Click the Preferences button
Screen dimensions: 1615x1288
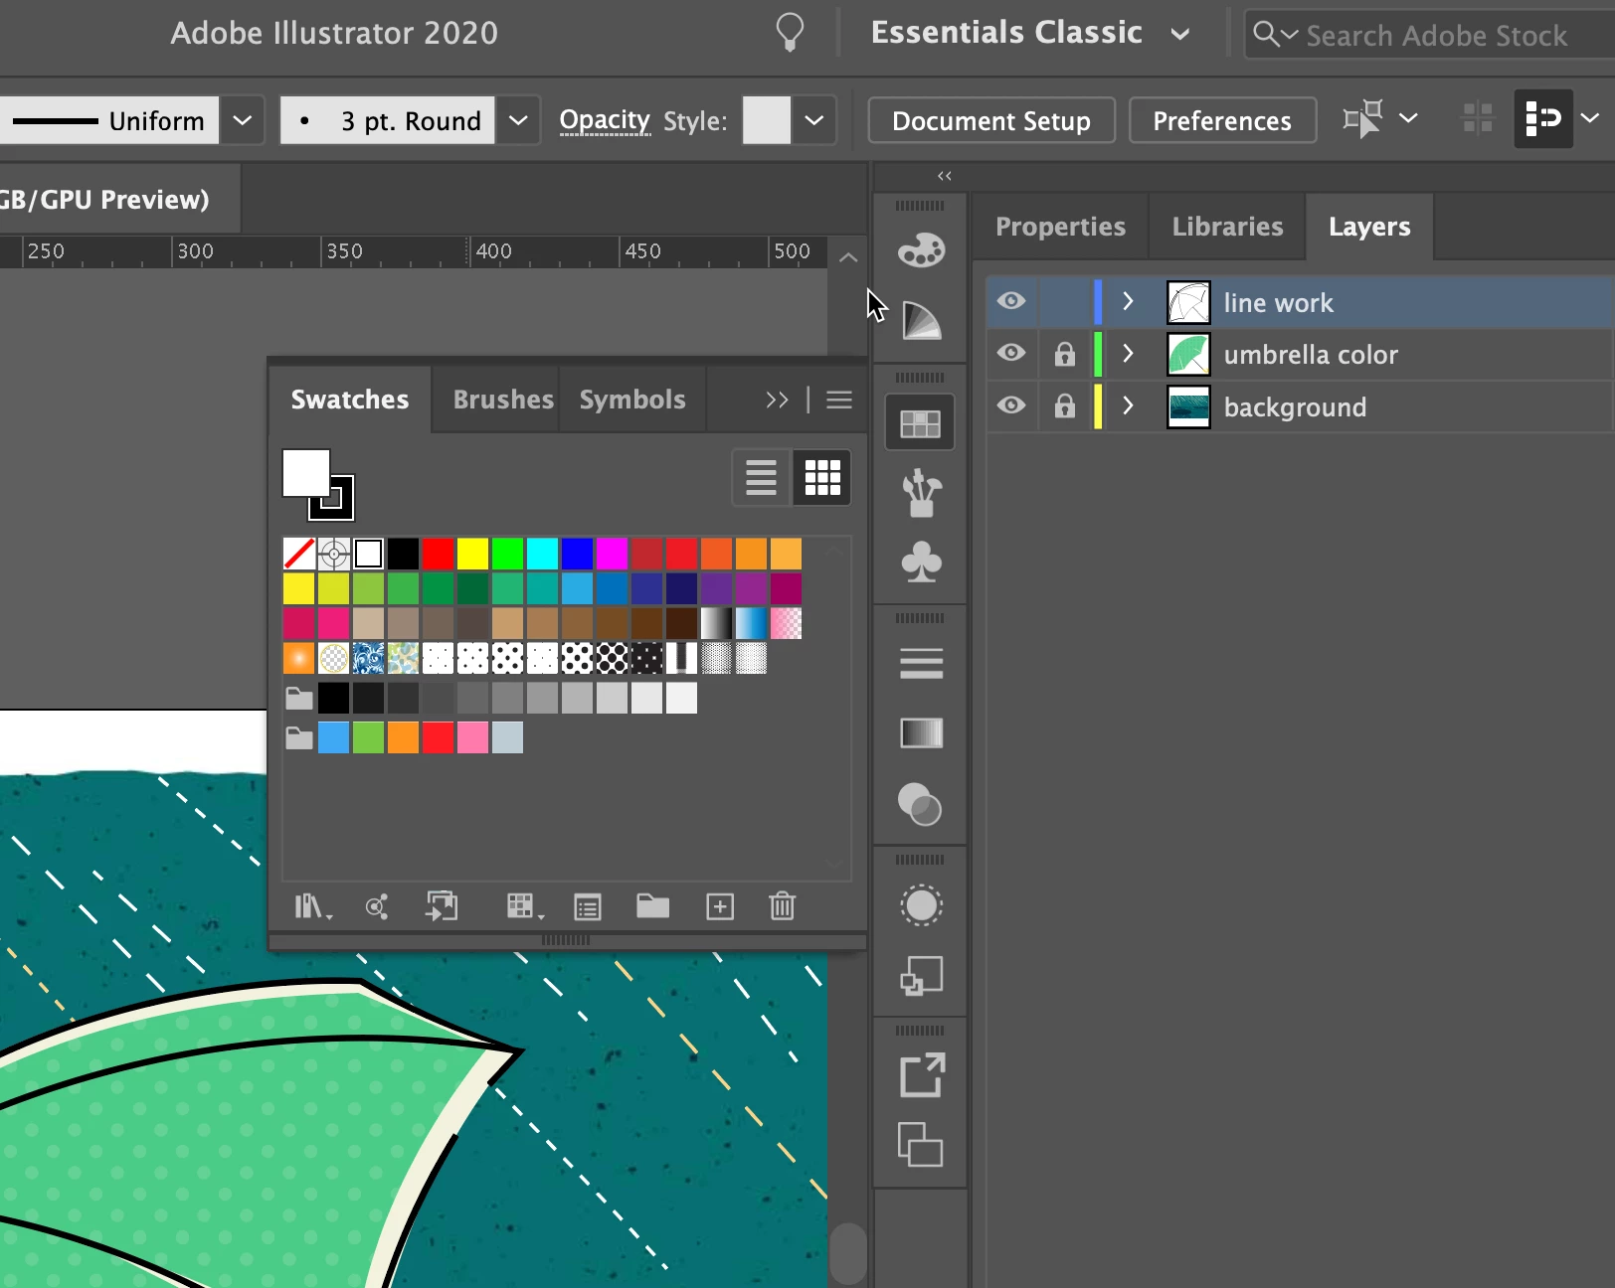[1222, 120]
